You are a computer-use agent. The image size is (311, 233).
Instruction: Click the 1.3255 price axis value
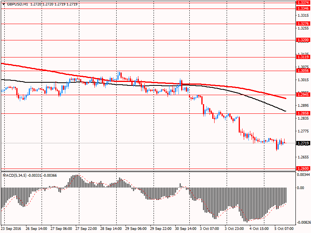304,28
